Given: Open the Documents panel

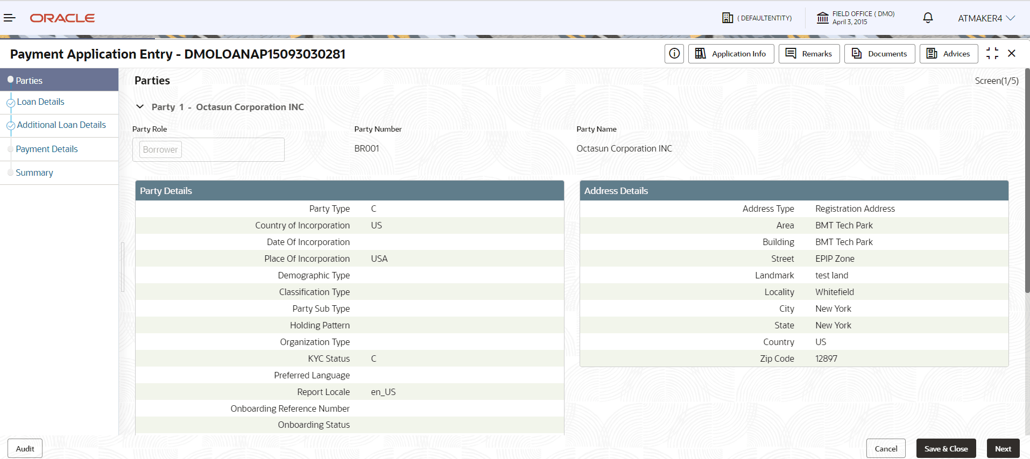Looking at the screenshot, I should [879, 54].
